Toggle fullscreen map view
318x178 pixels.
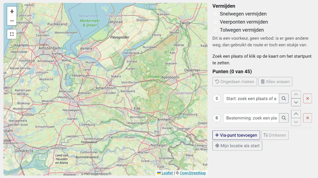12,34
